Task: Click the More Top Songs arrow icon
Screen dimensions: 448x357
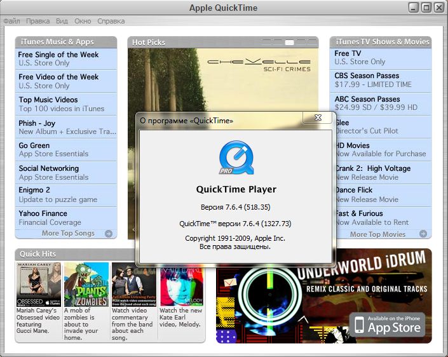Action: (x=109, y=233)
